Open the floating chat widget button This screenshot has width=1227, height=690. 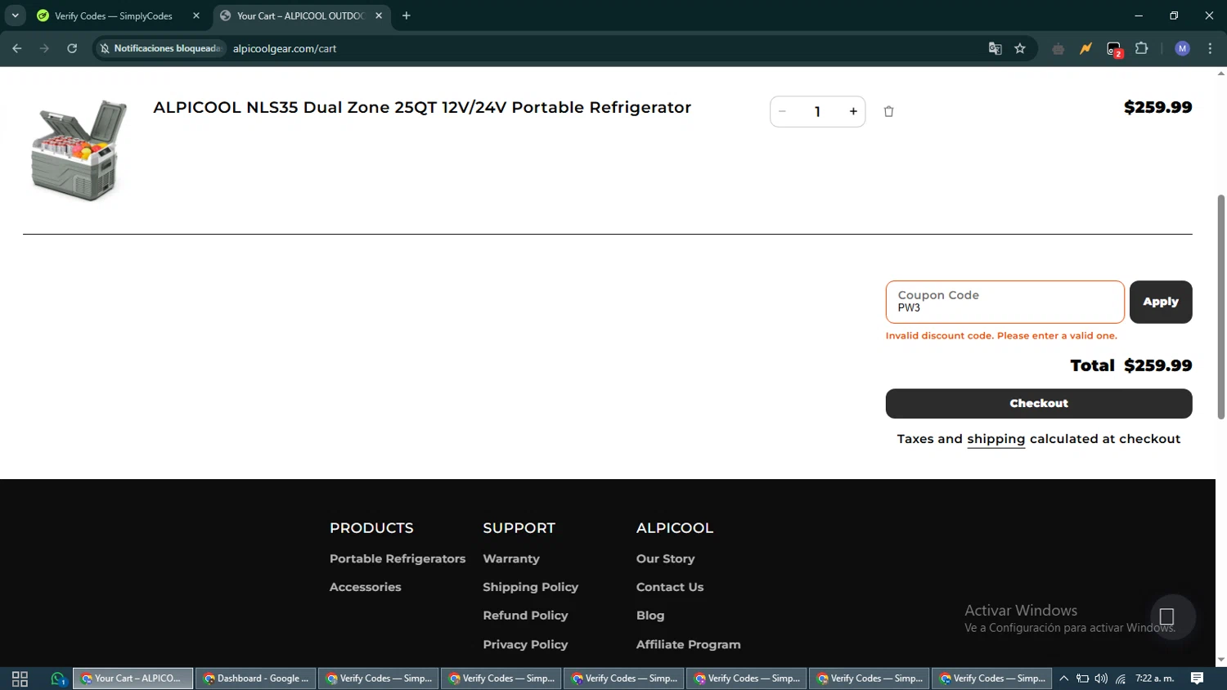click(1172, 616)
